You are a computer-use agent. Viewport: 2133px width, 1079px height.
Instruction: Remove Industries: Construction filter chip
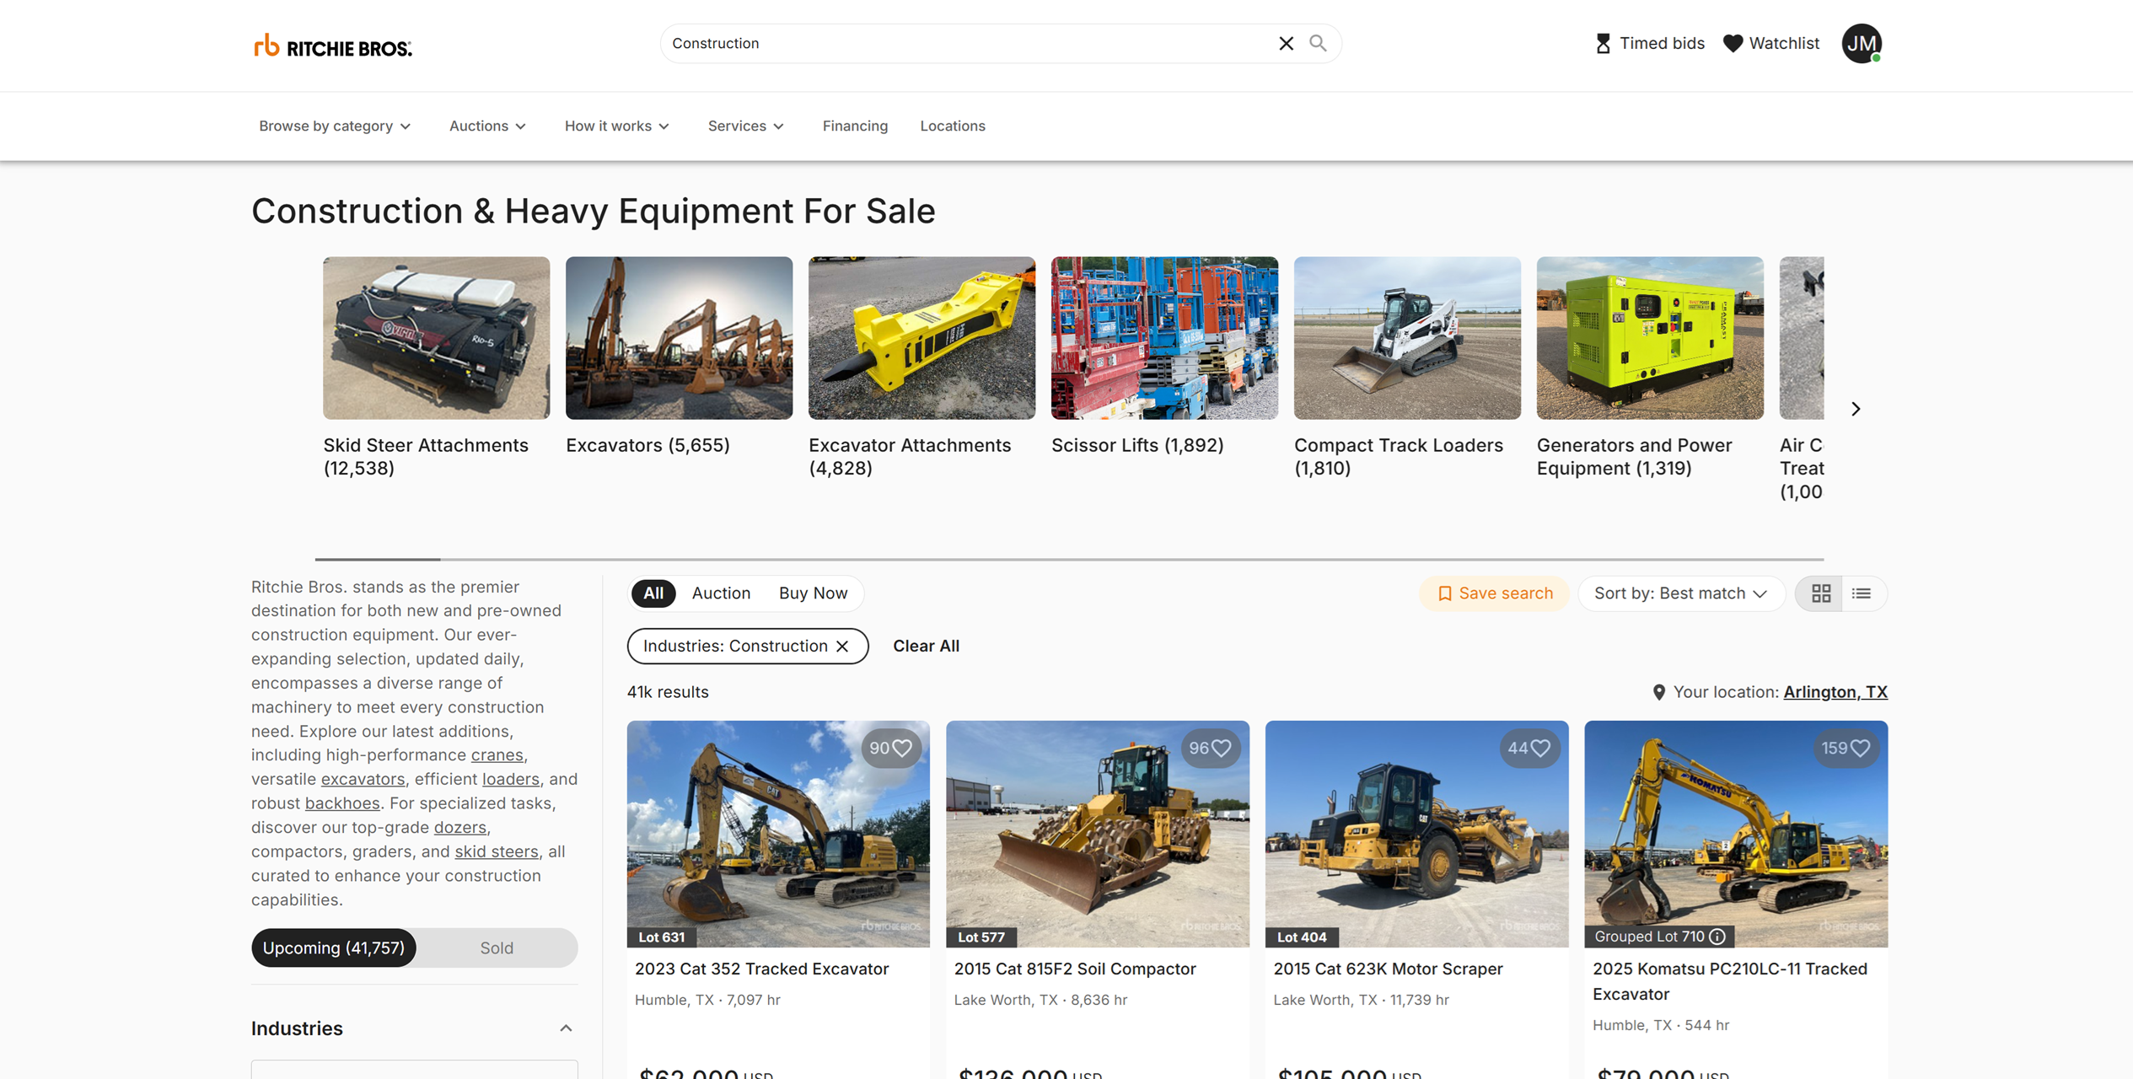point(842,647)
